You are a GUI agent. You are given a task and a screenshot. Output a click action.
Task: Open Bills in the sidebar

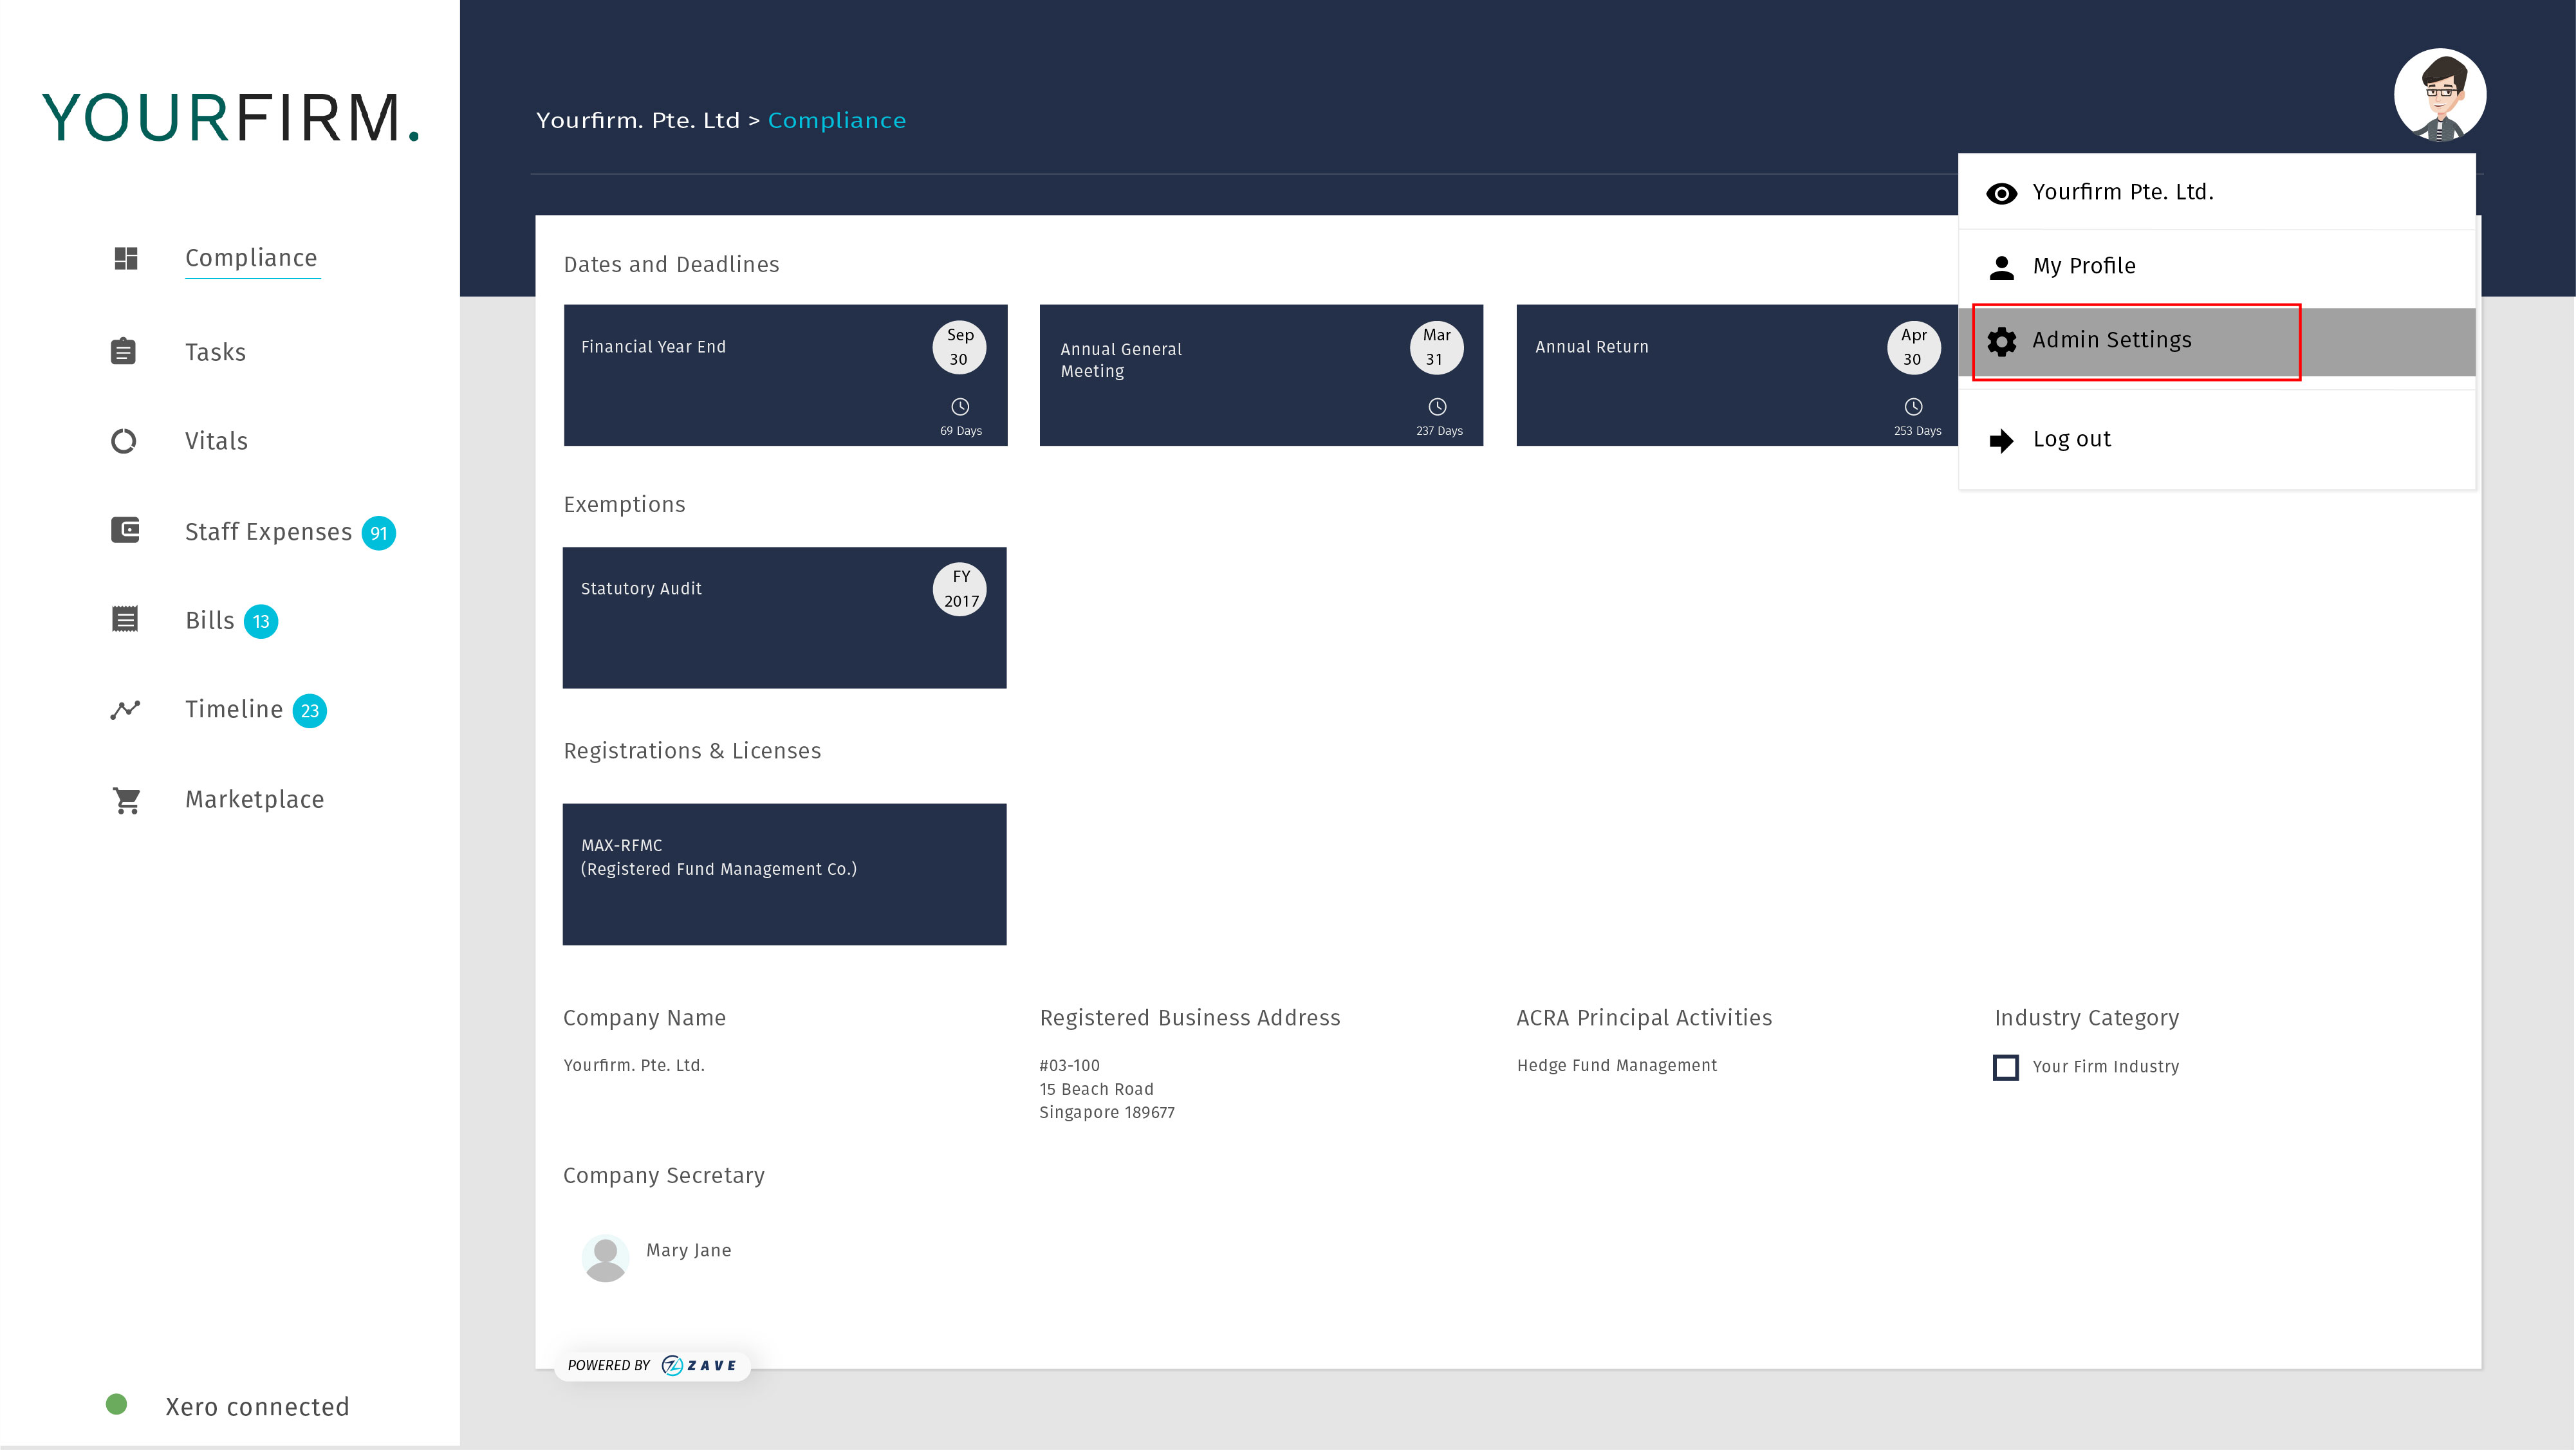point(209,620)
